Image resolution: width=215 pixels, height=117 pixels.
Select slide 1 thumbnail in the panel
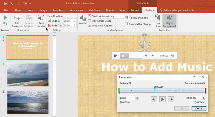coord(28,47)
